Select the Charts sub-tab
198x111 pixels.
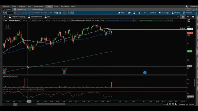[x=7, y=10]
